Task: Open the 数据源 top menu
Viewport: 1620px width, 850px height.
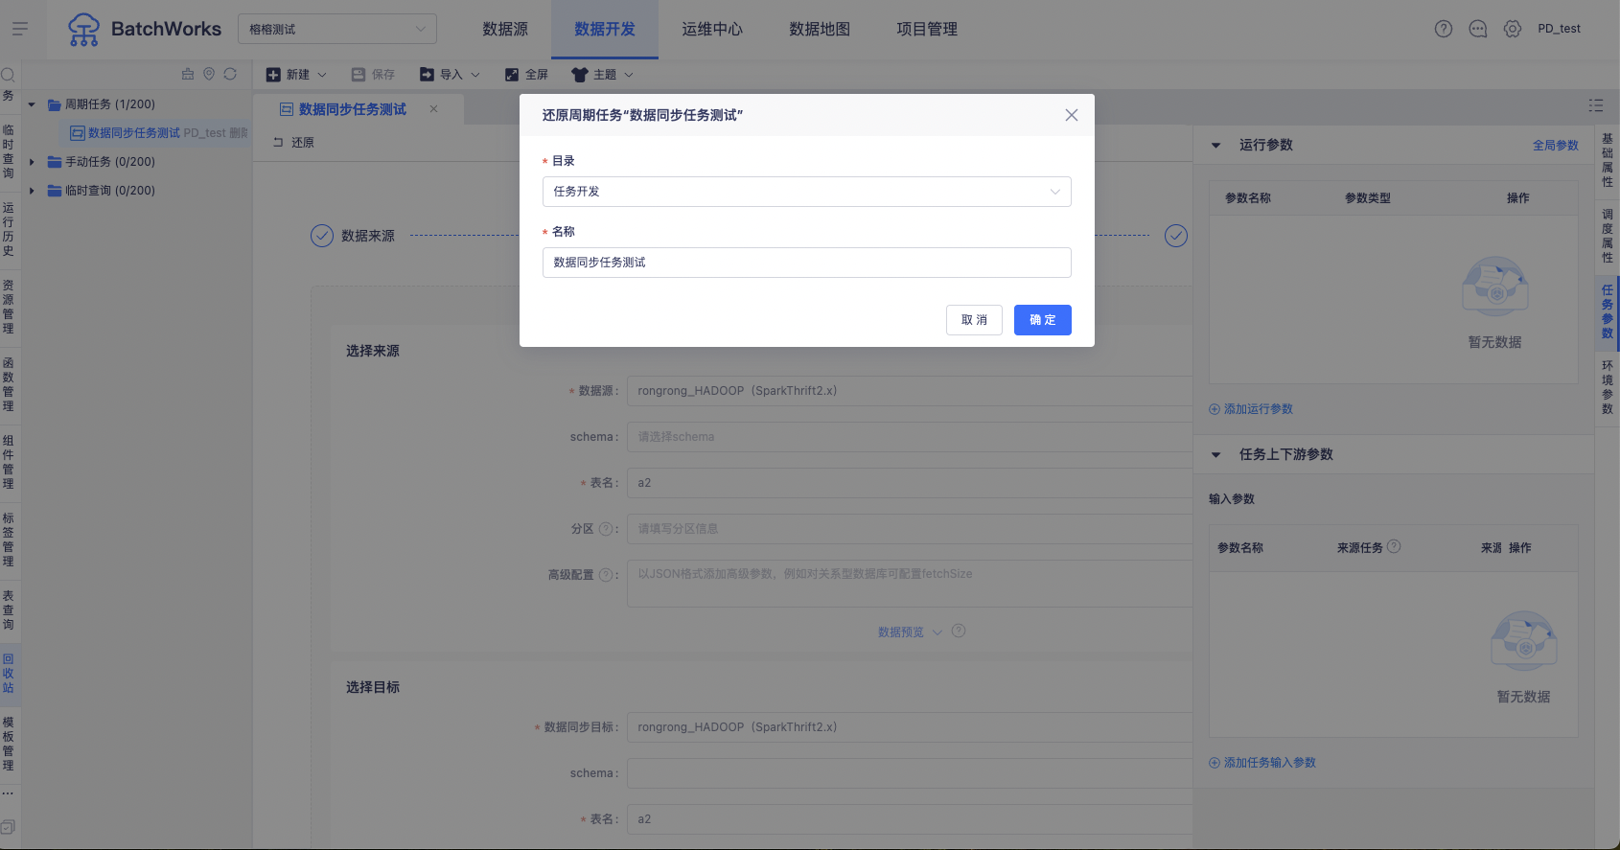Action: 505,29
